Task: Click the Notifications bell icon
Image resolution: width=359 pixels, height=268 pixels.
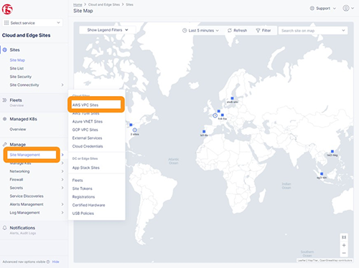Action: pyautogui.click(x=4, y=228)
